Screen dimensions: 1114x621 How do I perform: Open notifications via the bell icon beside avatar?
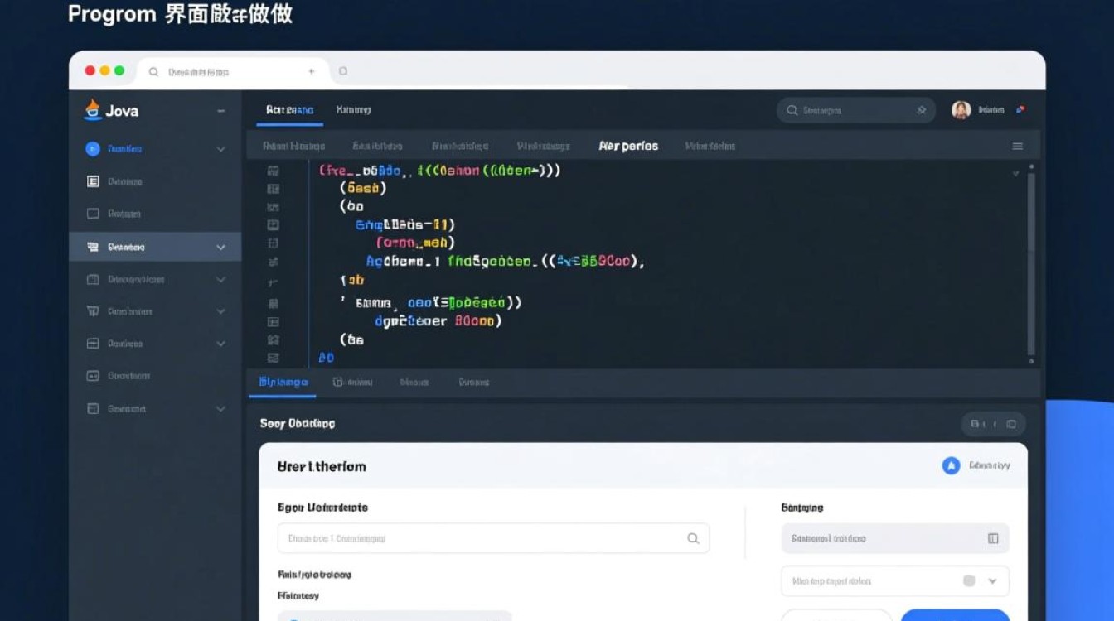click(1020, 108)
